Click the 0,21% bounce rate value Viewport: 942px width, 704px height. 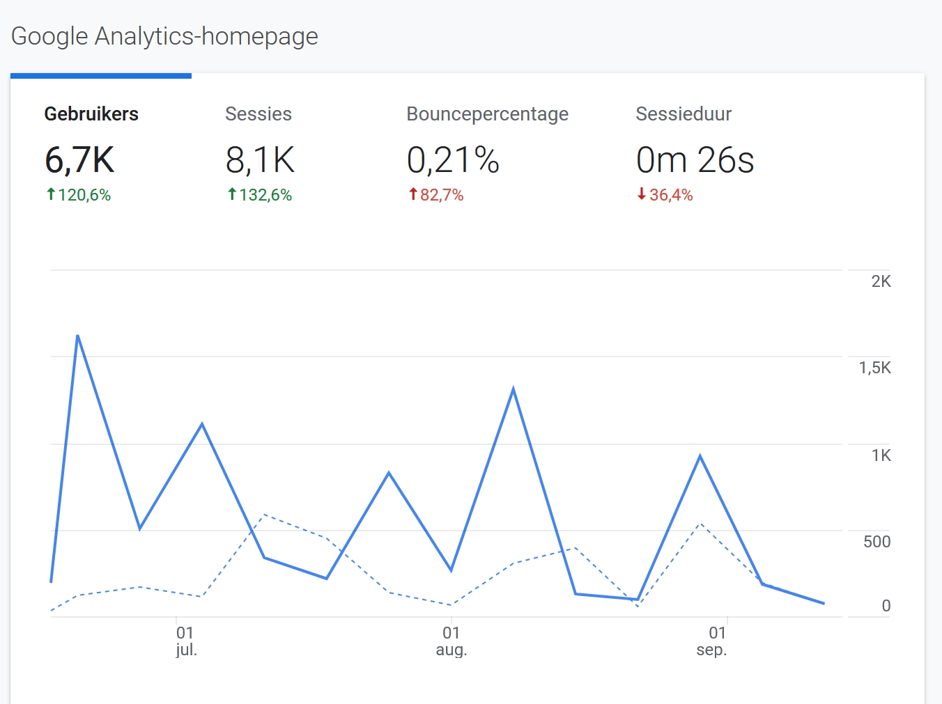coord(453,160)
